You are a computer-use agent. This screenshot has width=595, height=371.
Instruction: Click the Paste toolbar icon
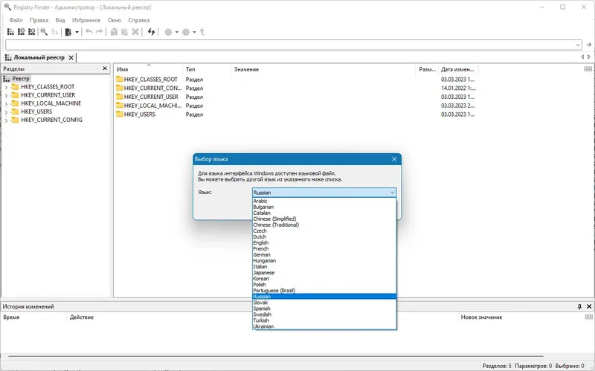[124, 32]
